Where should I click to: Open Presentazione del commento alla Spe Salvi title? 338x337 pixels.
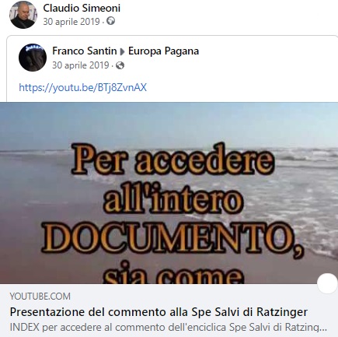159,312
